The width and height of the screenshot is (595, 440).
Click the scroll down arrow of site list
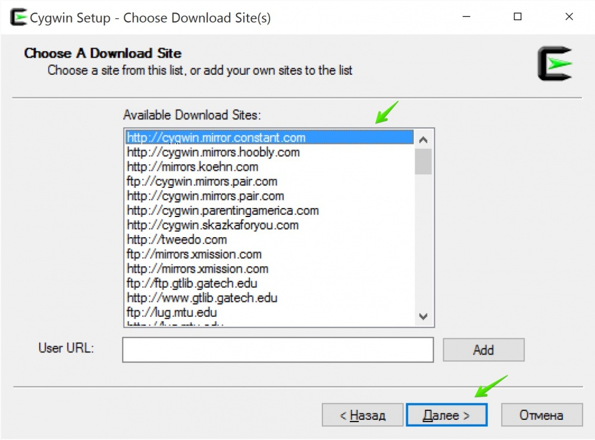coord(423,316)
